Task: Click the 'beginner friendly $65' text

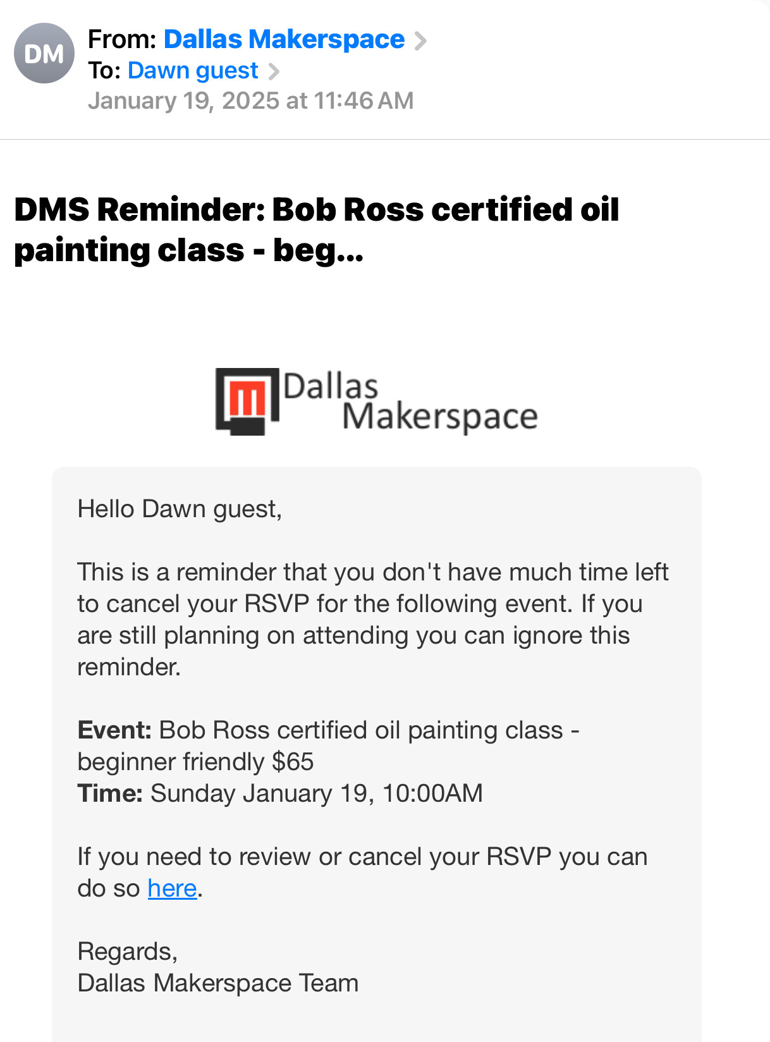Action: point(195,762)
